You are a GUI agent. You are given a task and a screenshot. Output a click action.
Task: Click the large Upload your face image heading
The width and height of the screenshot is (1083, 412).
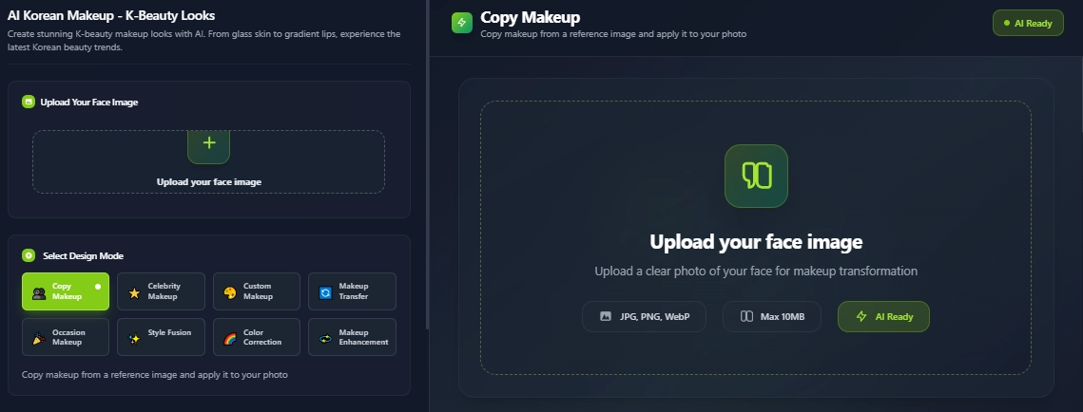point(756,242)
